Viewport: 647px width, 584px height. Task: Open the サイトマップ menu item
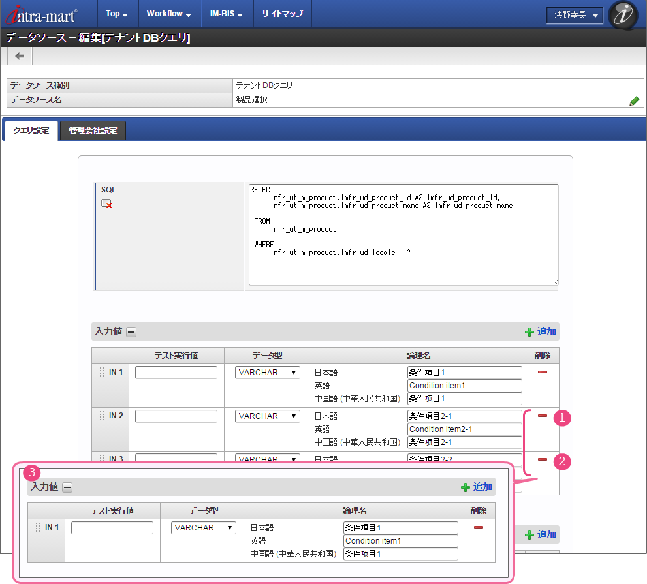pyautogui.click(x=282, y=14)
